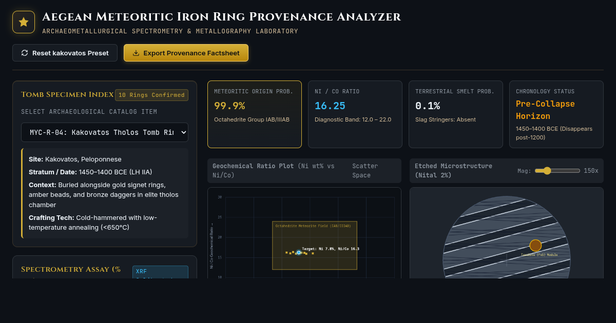
Task: Click the Crafting Tech cold-hammered description
Action: (x=93, y=223)
